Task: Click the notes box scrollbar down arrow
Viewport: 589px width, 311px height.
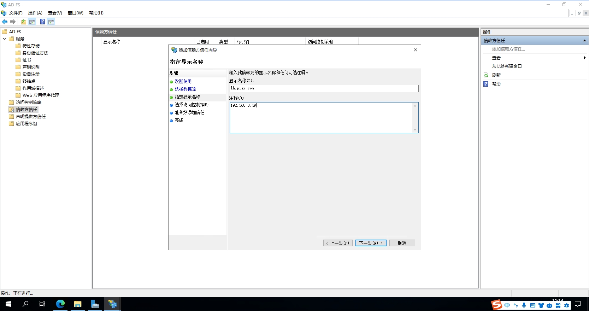Action: coord(415,130)
